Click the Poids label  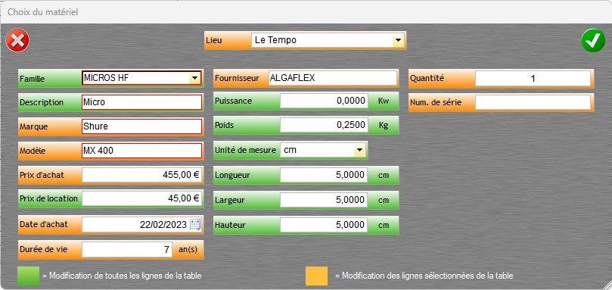coord(225,125)
